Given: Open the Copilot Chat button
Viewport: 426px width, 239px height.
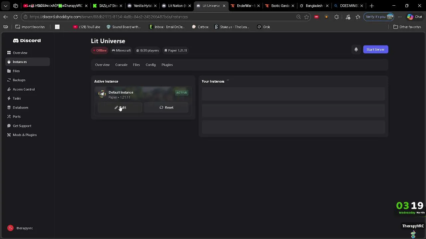Looking at the screenshot, I should tap(415, 17).
